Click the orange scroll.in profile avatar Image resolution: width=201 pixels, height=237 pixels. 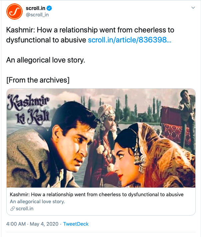[x=14, y=11]
